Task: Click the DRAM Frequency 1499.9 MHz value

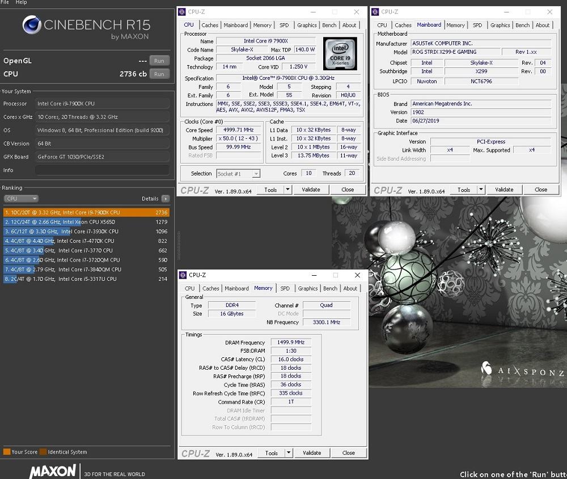Action: (291, 342)
